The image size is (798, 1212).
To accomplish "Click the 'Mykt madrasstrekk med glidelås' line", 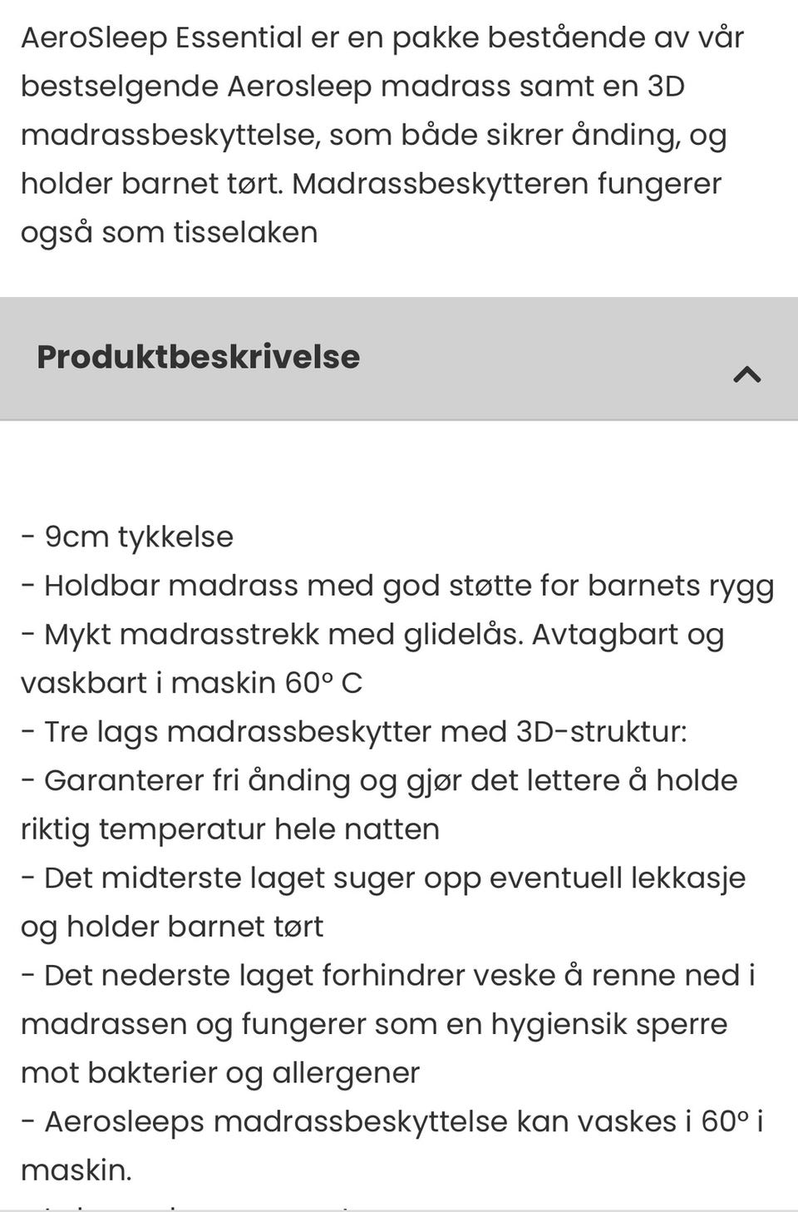I will point(372,635).
